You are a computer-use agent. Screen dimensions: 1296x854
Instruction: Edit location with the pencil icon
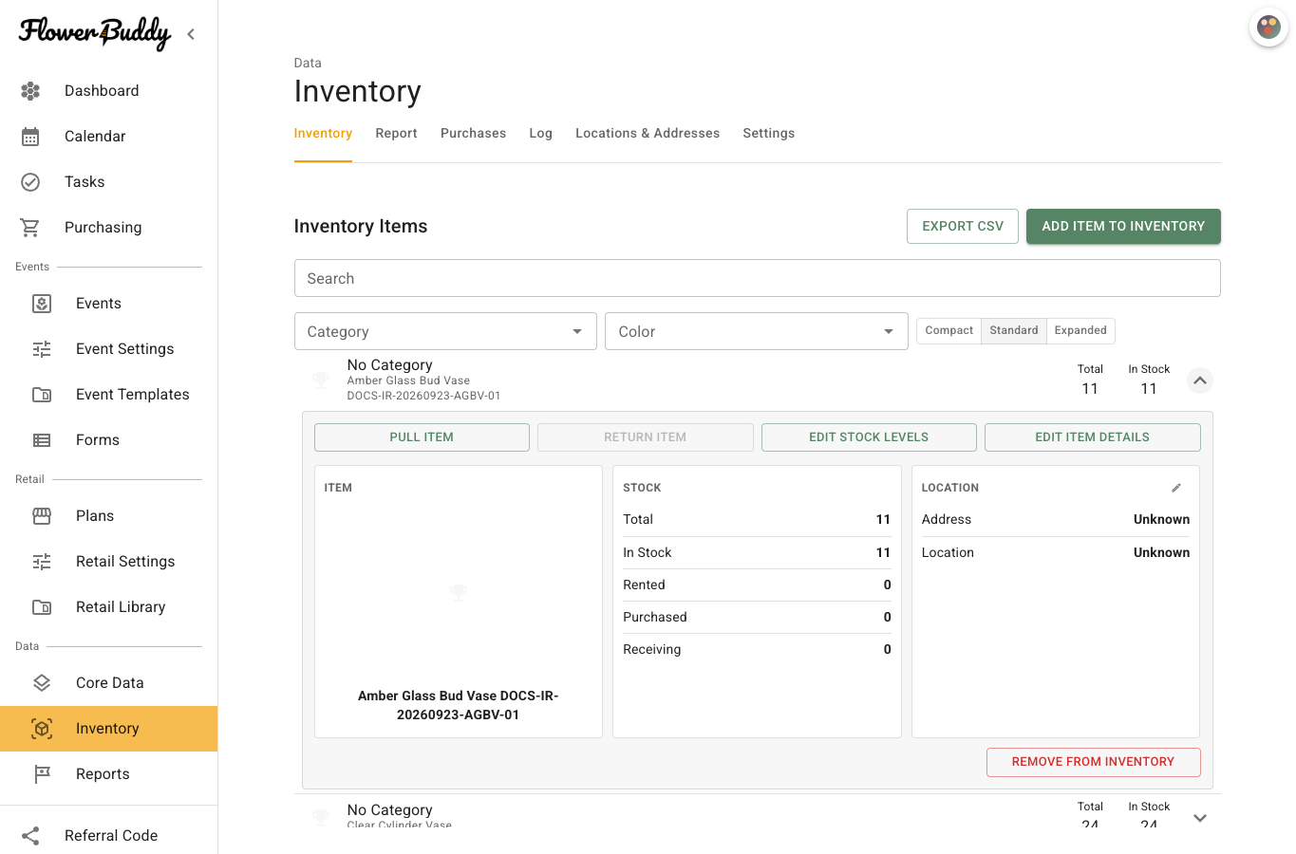click(x=1176, y=488)
